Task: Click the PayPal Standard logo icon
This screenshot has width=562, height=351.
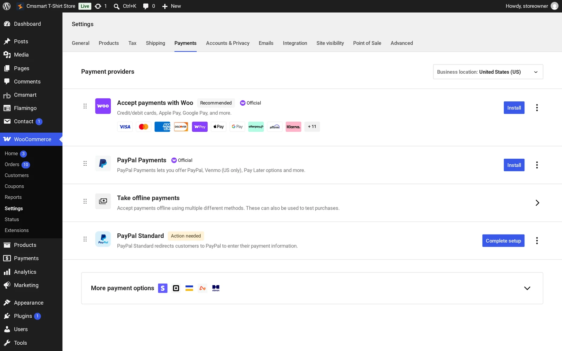Action: click(x=103, y=239)
